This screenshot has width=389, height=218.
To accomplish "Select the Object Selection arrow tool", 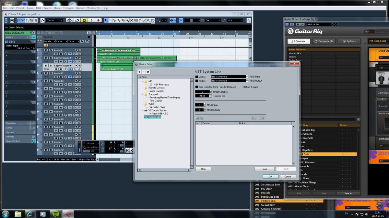I will click(x=106, y=20).
